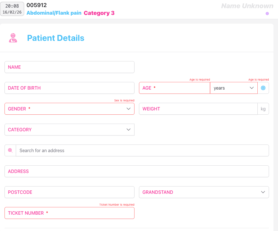Click the purple status dot in the header

point(267,13)
